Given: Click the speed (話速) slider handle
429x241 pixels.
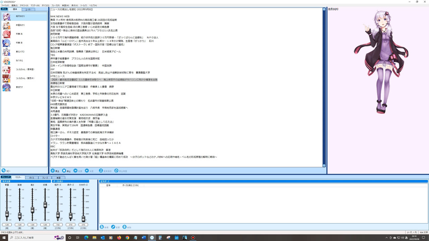Looking at the screenshot, I should pos(20,216).
